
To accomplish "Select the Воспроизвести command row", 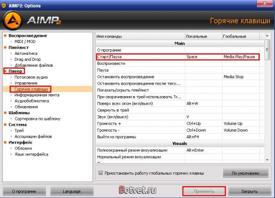I will point(180,64).
